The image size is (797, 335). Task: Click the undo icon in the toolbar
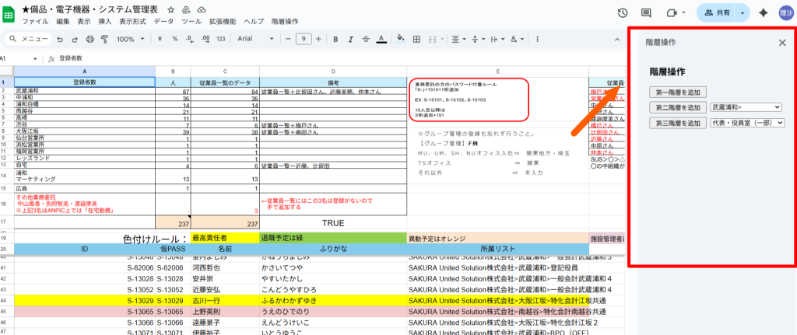tap(59, 38)
